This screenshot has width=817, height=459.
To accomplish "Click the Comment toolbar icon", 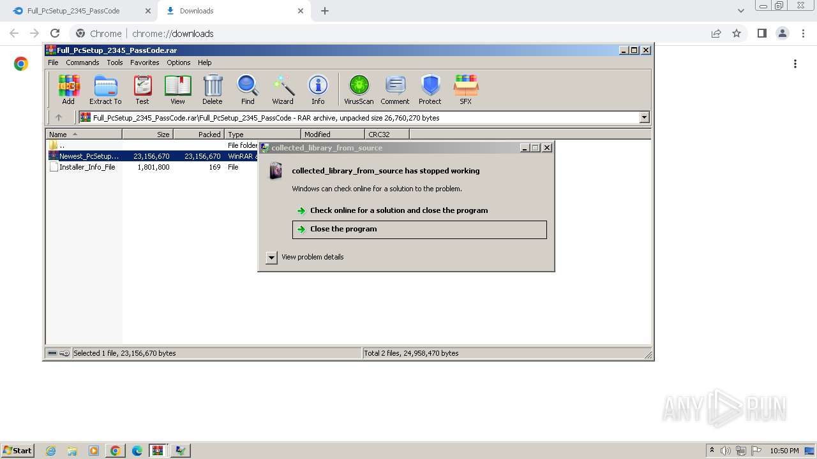I will [x=395, y=89].
